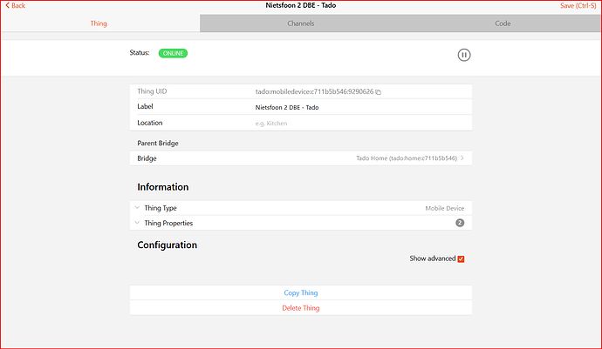Screen dimensions: 602x349
Task: Switch to the Channels tab
Action: click(300, 23)
